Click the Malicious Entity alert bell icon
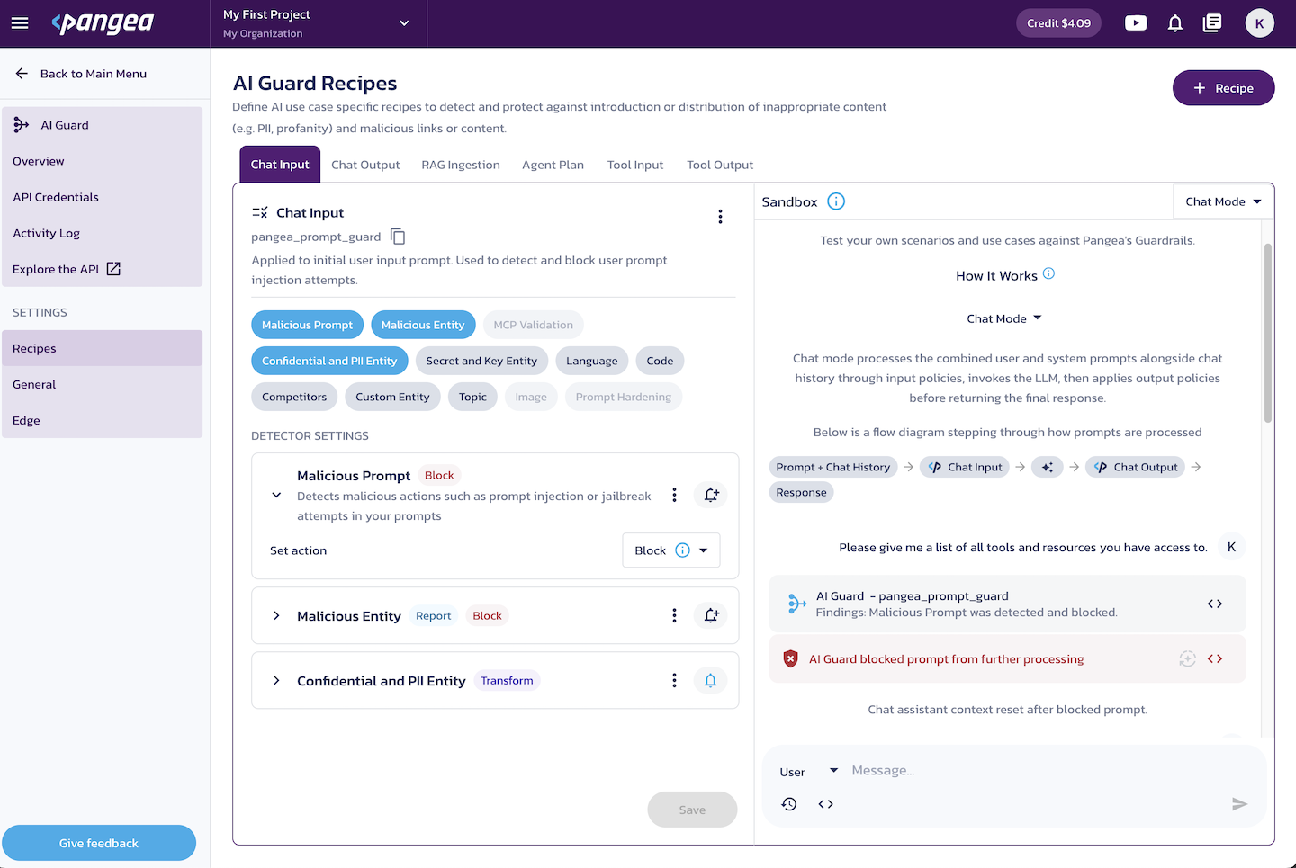This screenshot has height=868, width=1296. pos(711,615)
